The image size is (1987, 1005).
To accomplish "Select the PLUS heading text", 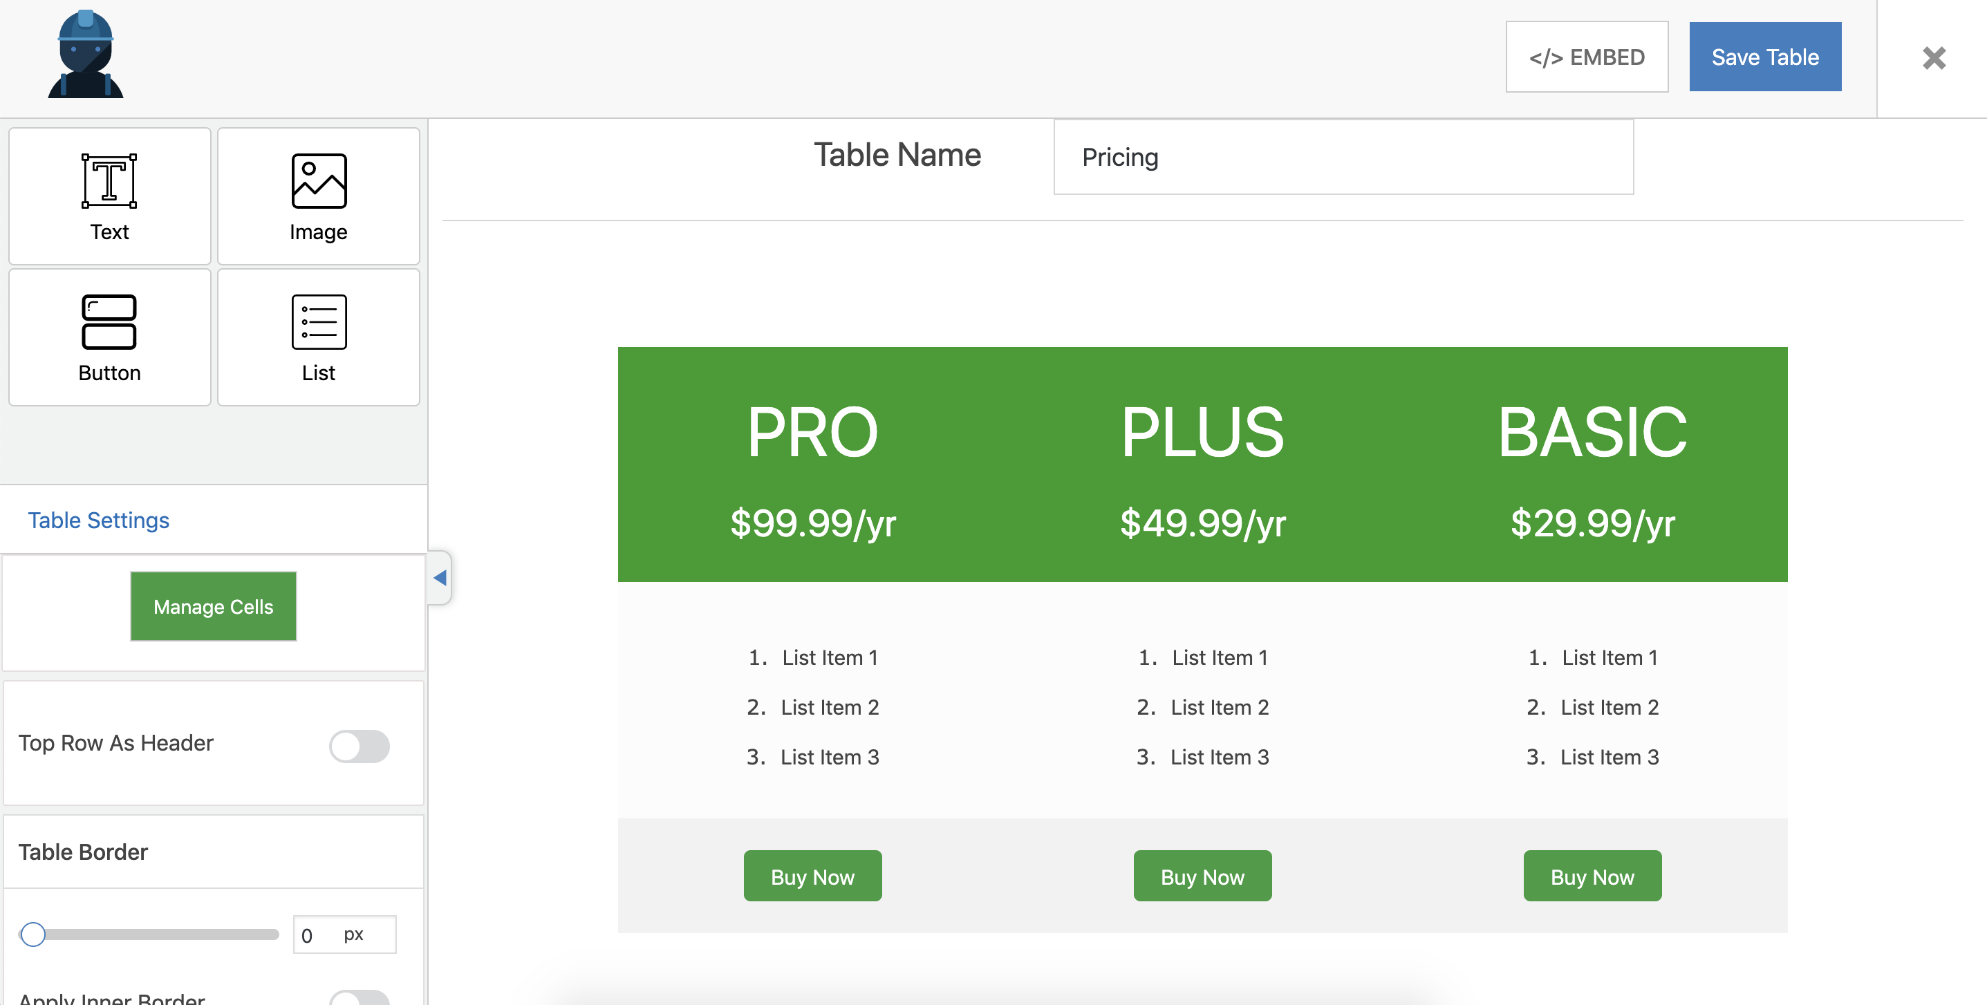I will pos(1202,433).
